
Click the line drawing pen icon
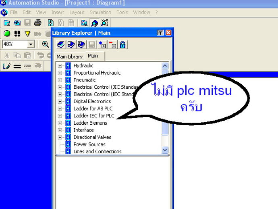pos(7,66)
